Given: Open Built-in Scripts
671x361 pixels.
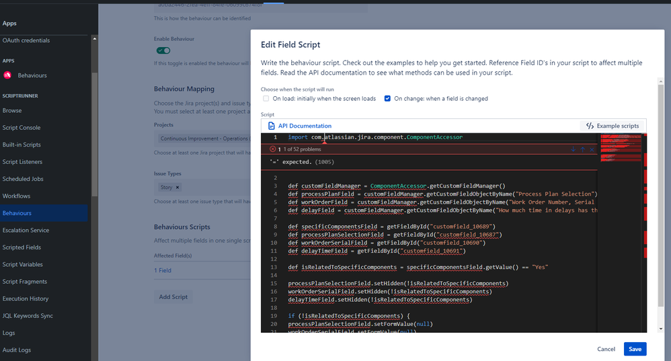Looking at the screenshot, I should 22,145.
